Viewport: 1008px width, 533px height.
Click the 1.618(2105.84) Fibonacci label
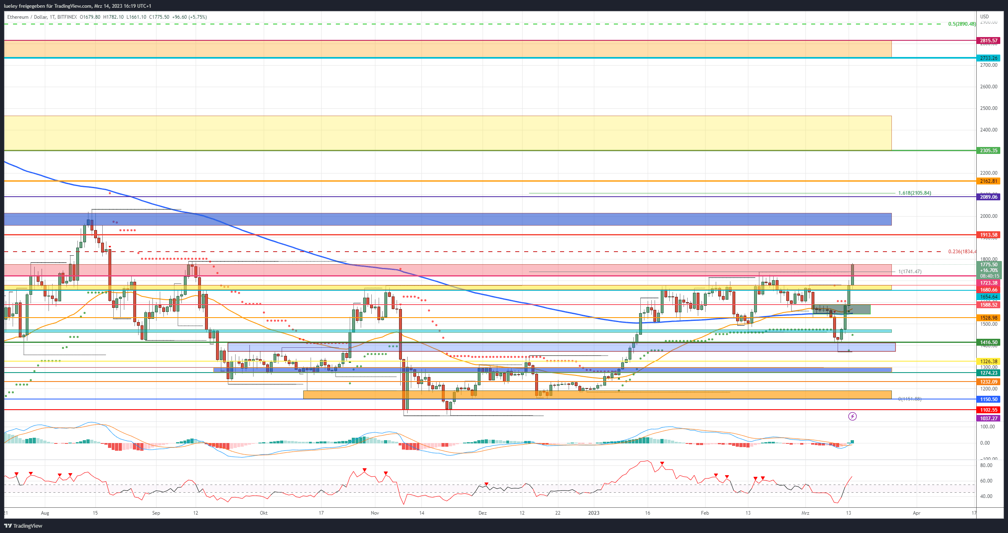[x=915, y=193]
